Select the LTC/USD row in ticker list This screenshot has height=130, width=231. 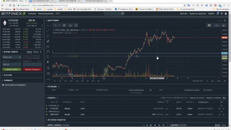click(22, 42)
